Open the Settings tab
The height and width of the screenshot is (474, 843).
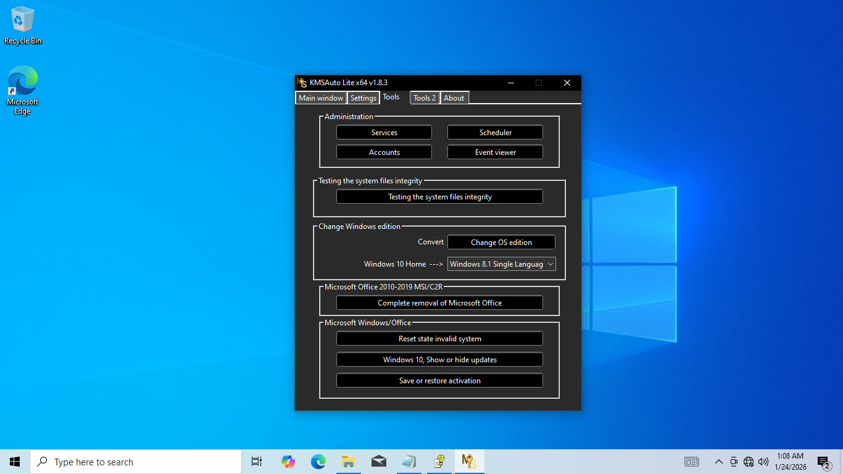point(363,98)
